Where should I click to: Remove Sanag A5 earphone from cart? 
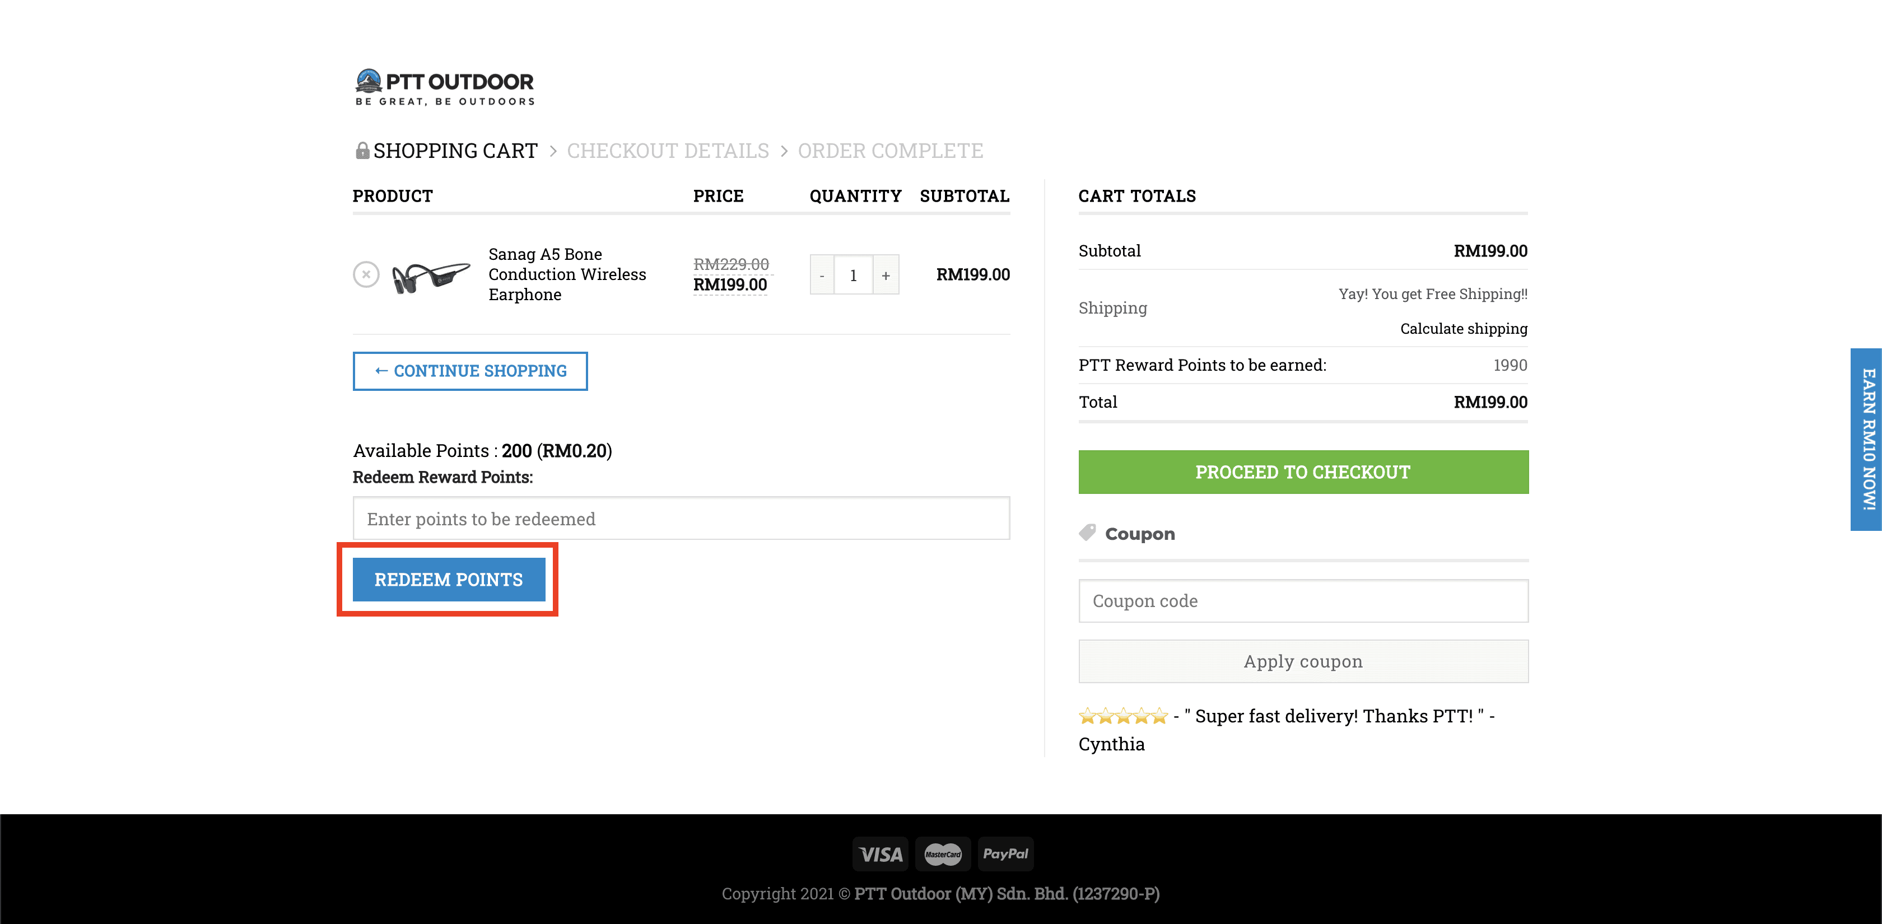click(x=366, y=274)
